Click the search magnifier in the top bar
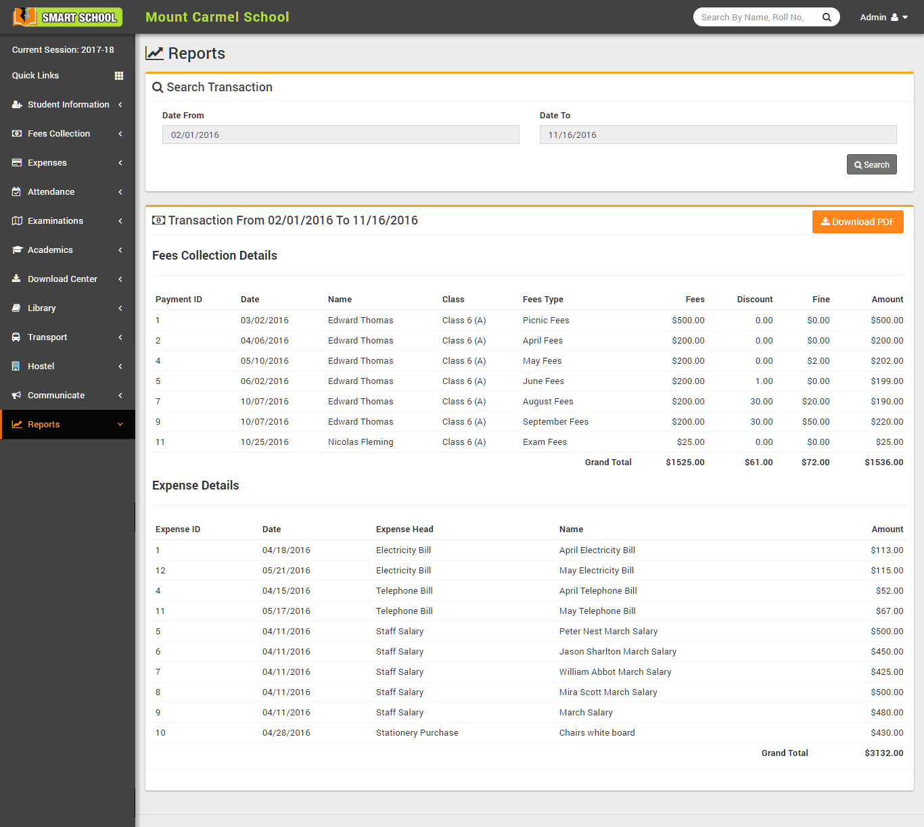924x827 pixels. 827,17
